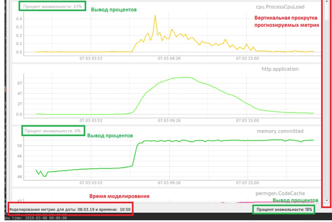Click the scrollbar up arrow

pyautogui.click(x=327, y=1)
